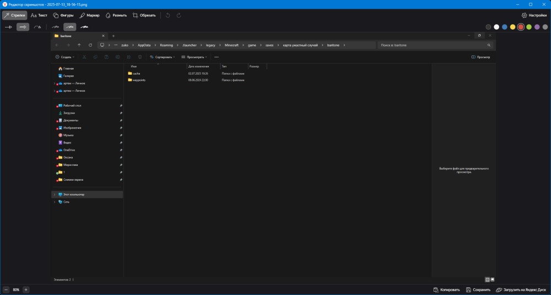Screen dimensions: 551x295
Task: Click the waypoints folder row
Action: coord(197,80)
